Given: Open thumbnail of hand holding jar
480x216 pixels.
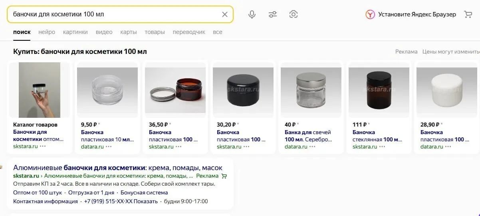Looking at the screenshot, I should (x=40, y=90).
